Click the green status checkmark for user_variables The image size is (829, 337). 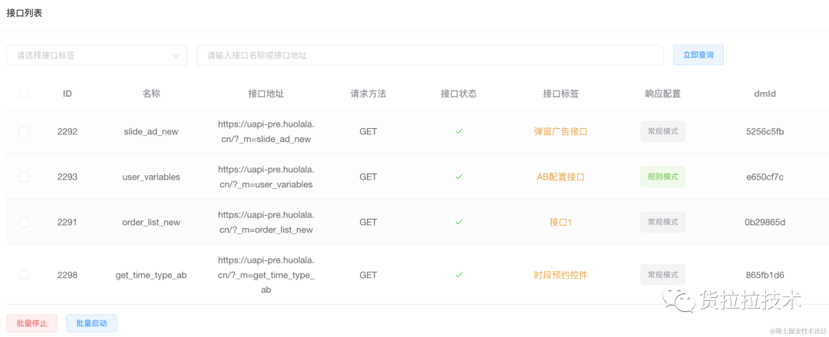pos(459,177)
